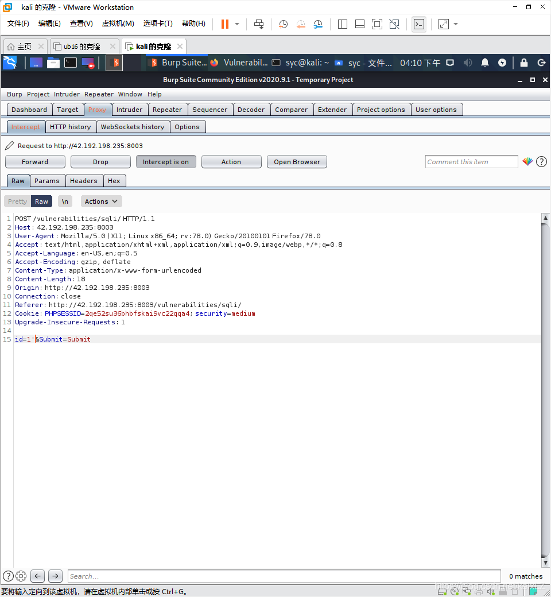
Task: Click the revert to snapshot icon
Action: coord(300,24)
